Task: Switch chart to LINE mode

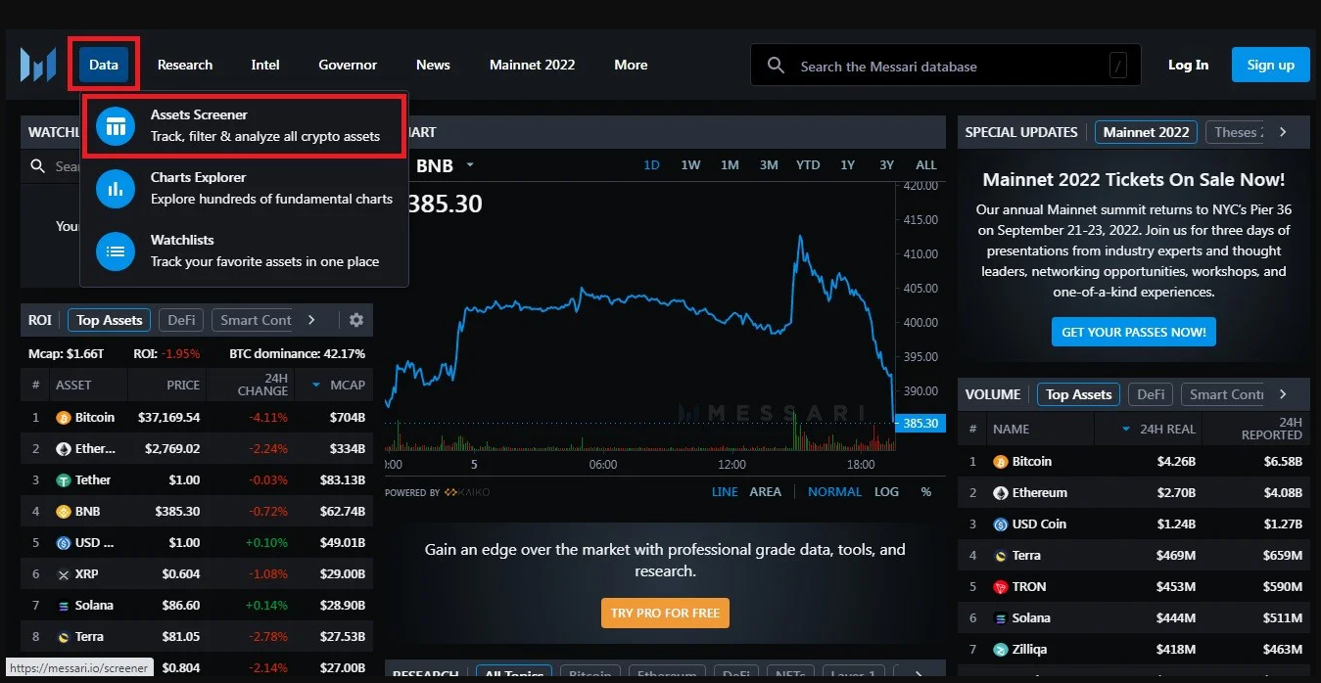Action: click(x=725, y=491)
